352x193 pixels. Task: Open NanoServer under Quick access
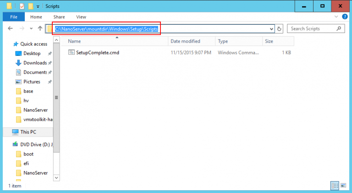pos(35,110)
